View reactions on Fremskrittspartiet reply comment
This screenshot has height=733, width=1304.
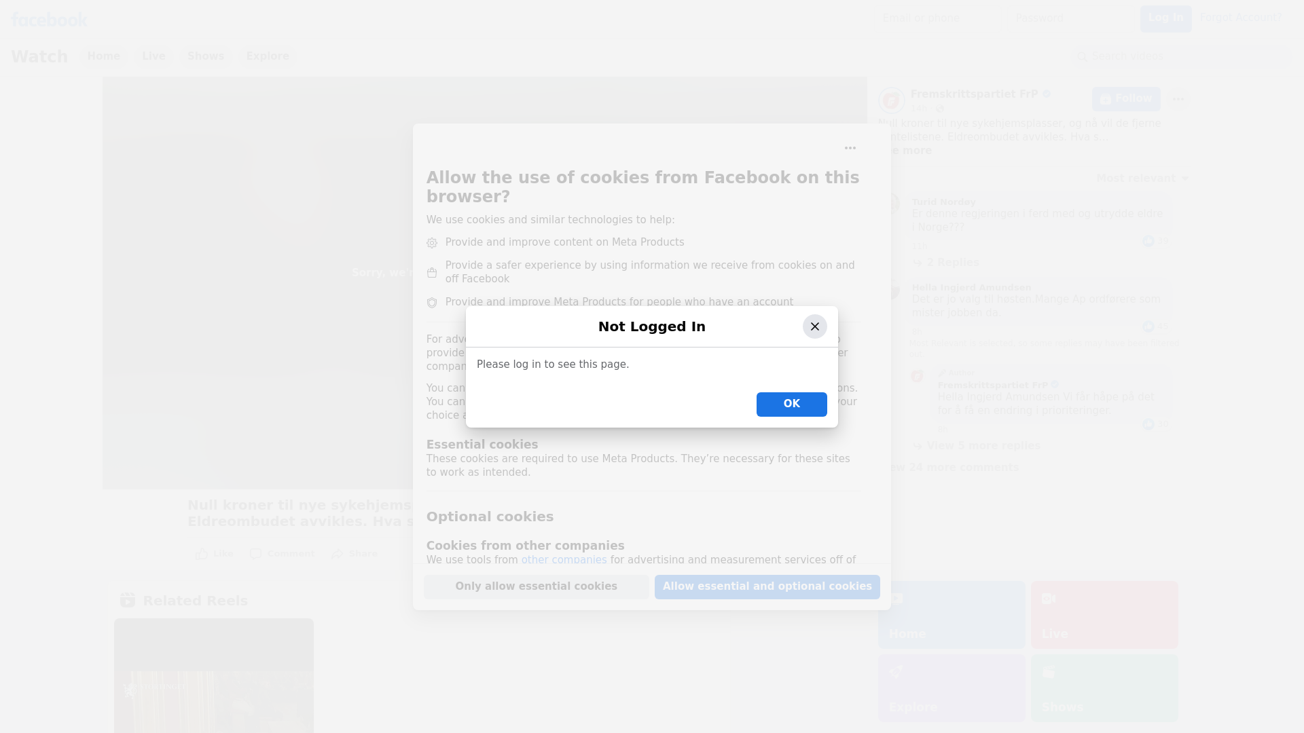[1155, 424]
